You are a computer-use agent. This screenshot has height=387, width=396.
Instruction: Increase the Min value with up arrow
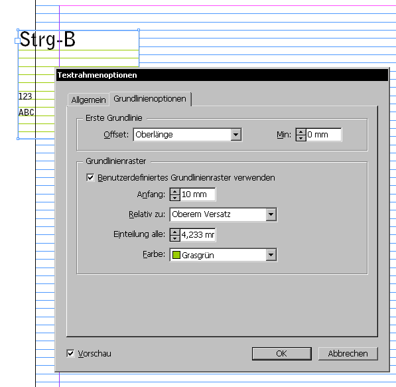pos(300,132)
